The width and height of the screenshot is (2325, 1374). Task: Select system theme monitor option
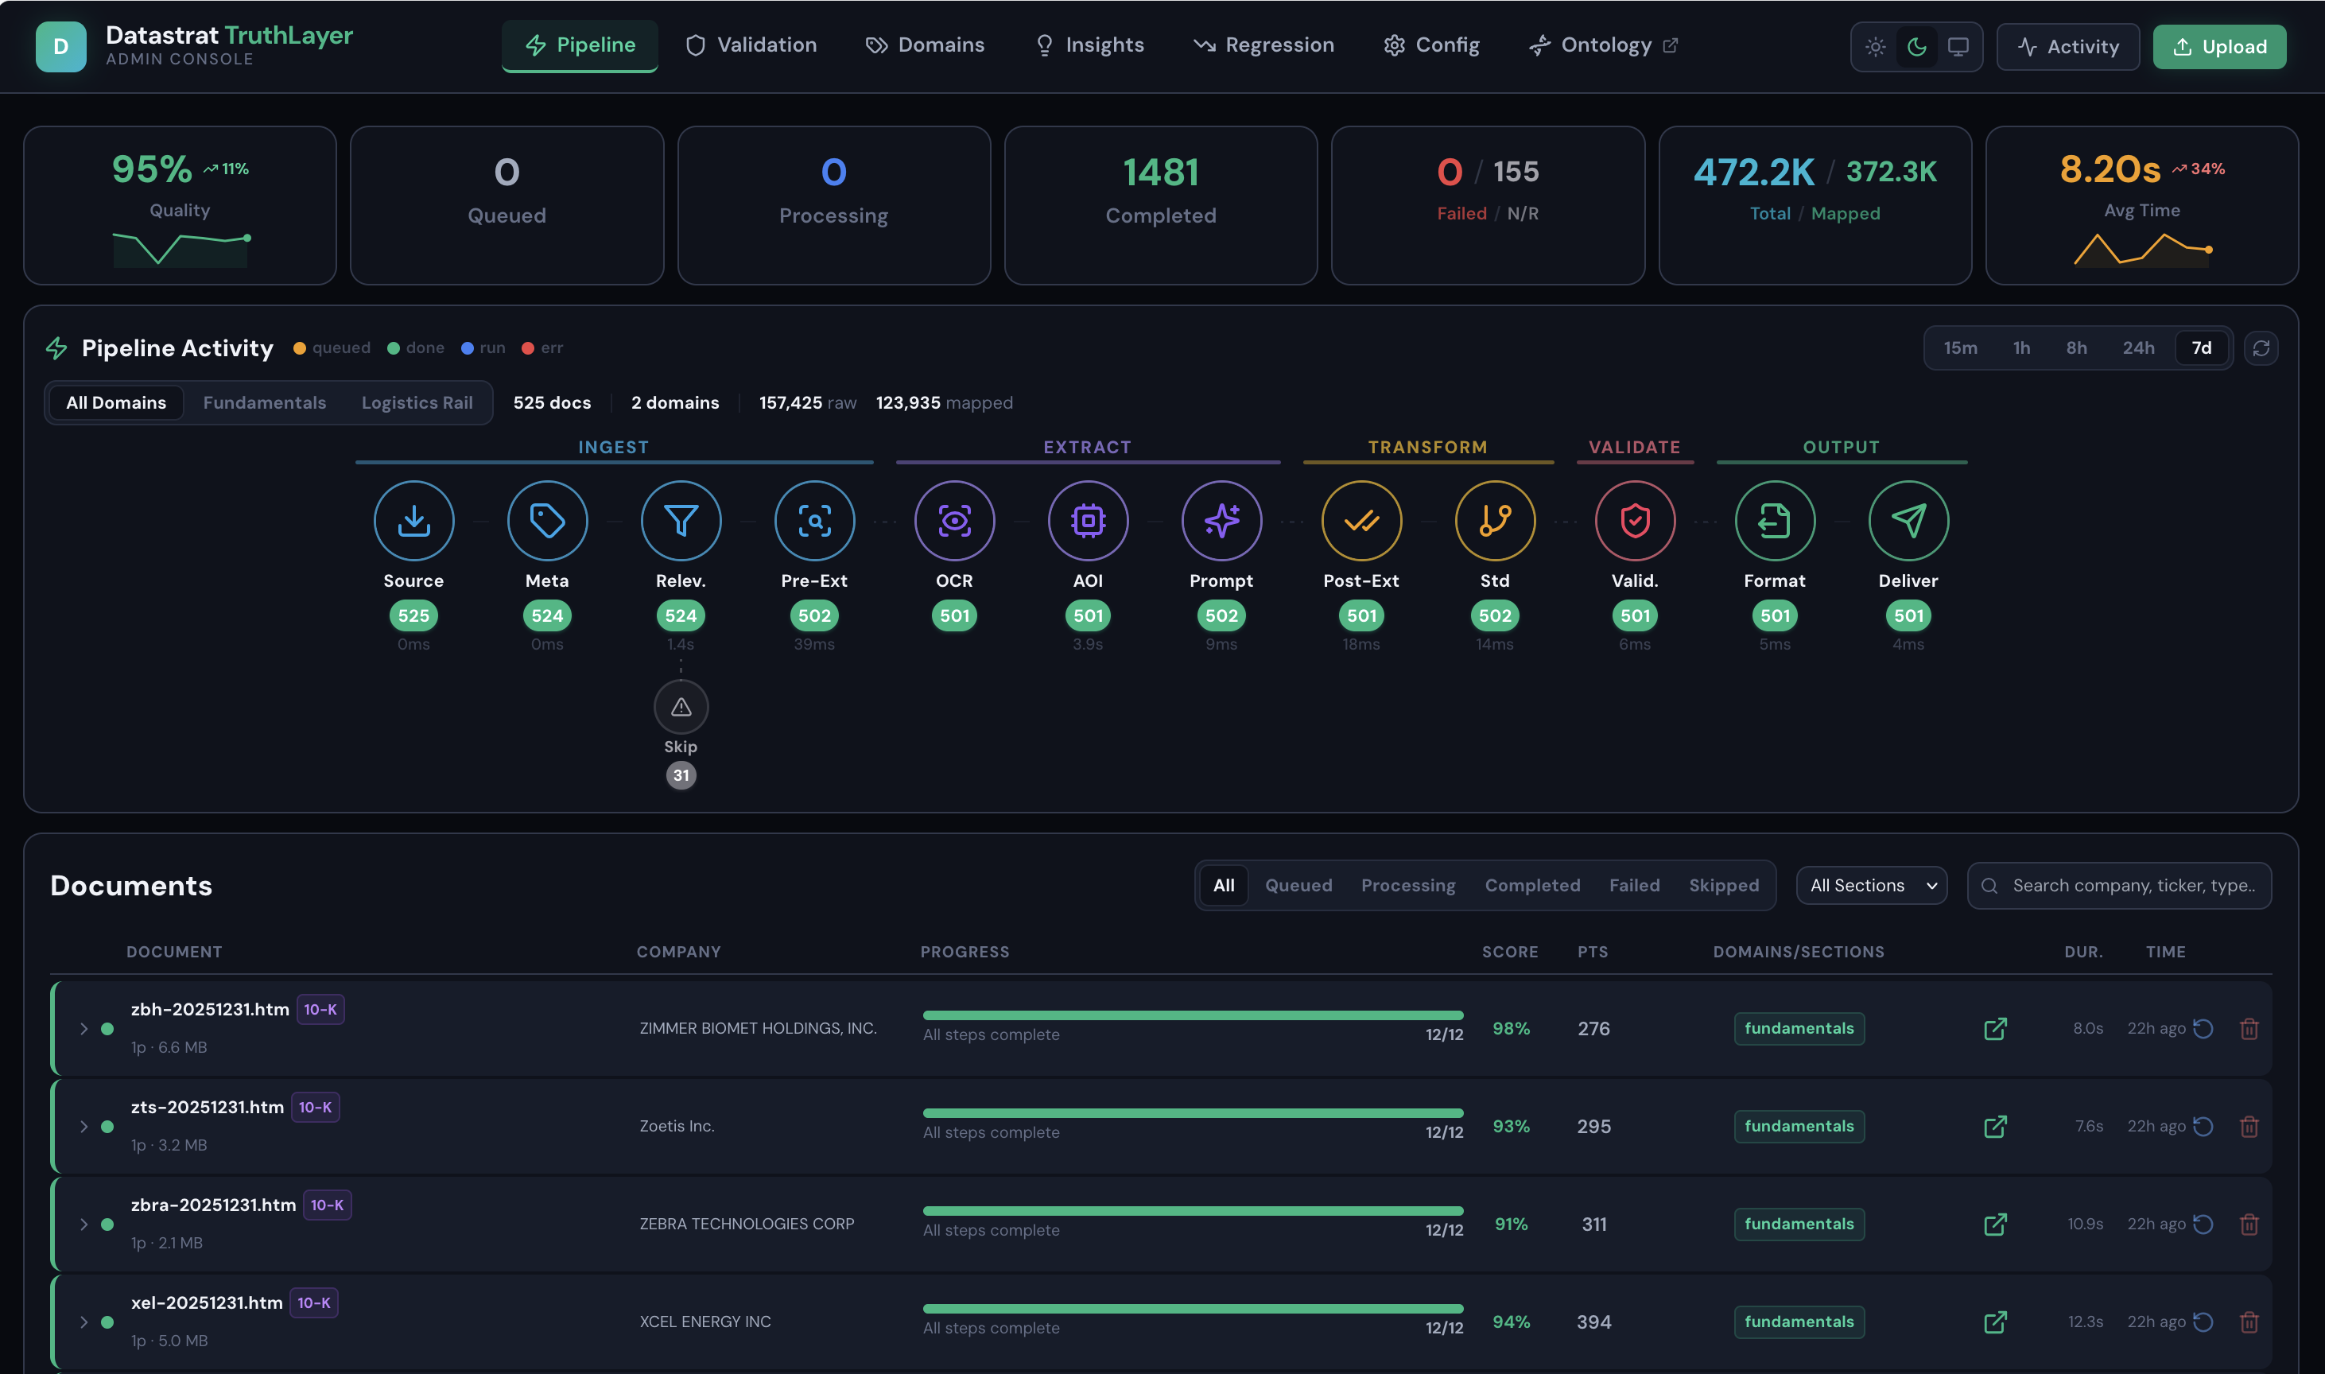click(1957, 47)
